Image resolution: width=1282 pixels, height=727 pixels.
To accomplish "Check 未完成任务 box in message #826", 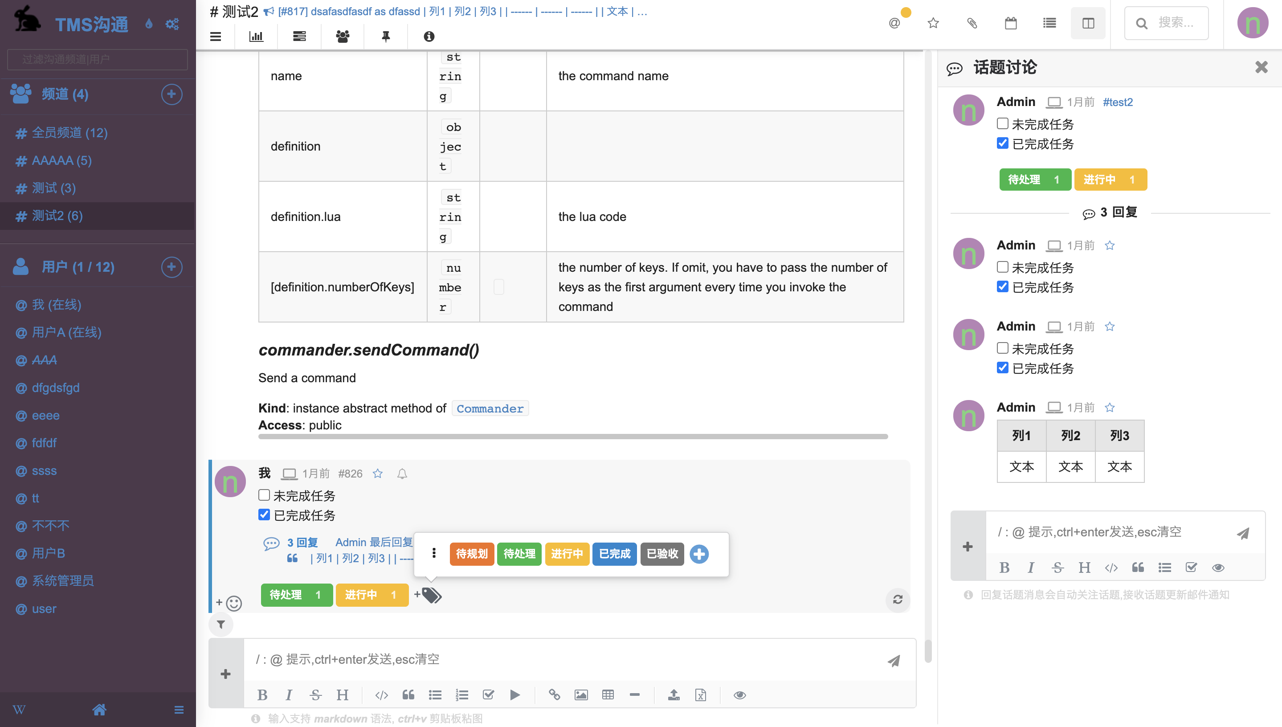I will [x=264, y=495].
